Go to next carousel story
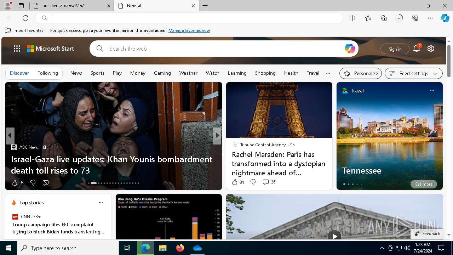This screenshot has height=255, width=453. coord(217,136)
